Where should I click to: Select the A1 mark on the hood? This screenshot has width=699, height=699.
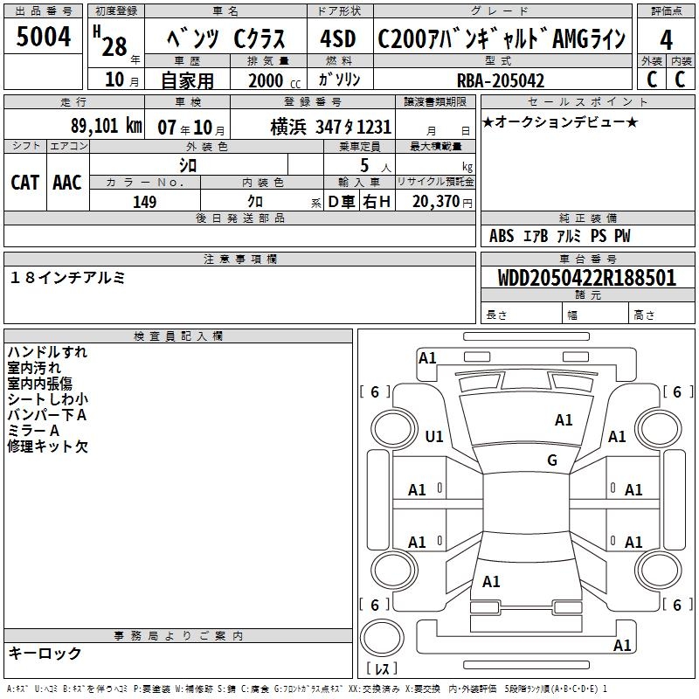(x=564, y=420)
